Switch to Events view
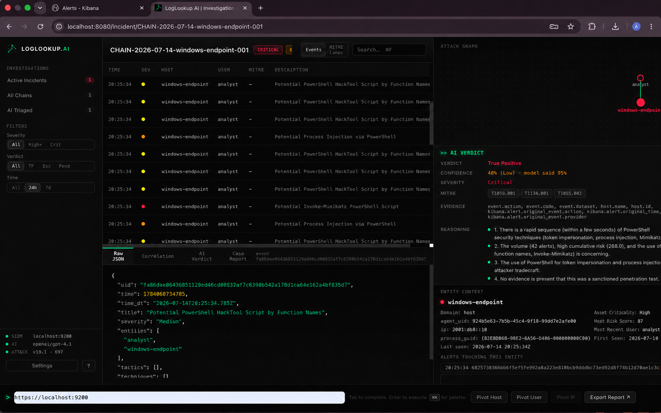Image resolution: width=661 pixels, height=413 pixels. click(313, 50)
